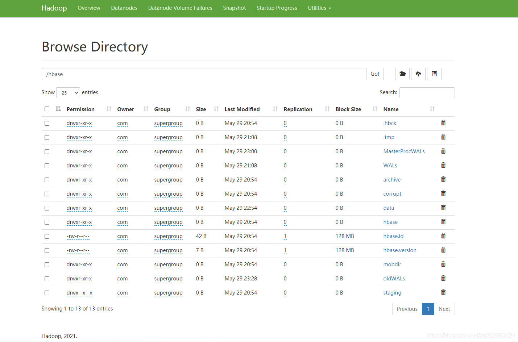Click trash icon for .tmp row

pyautogui.click(x=443, y=137)
